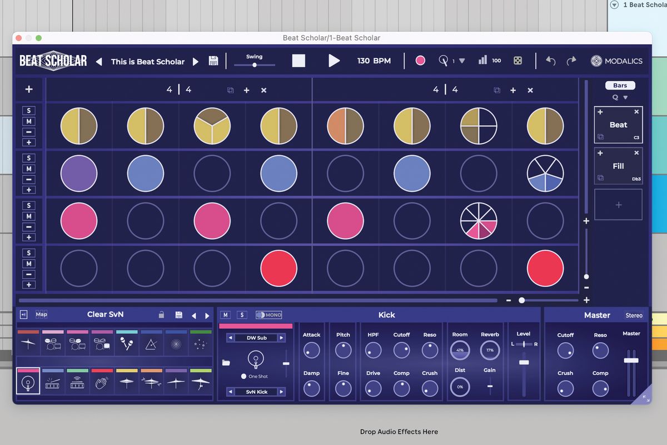This screenshot has width=667, height=445.
Task: Enable One Shot playback mode
Action: click(244, 377)
